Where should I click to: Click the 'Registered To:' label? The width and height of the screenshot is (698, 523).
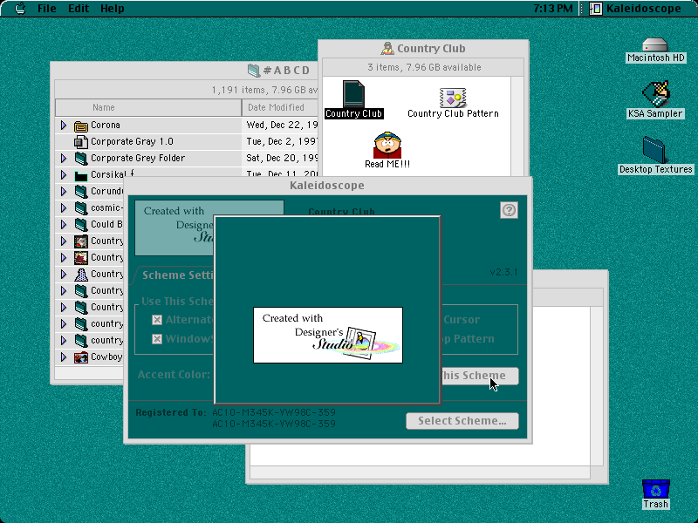[x=171, y=412]
